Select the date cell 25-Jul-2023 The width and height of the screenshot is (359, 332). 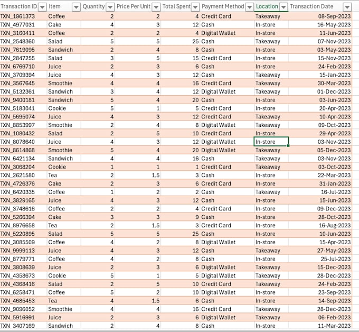click(x=320, y=259)
